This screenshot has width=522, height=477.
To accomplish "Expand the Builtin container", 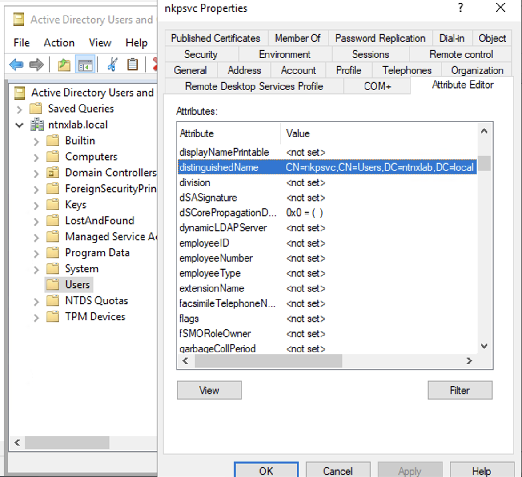I will point(36,141).
